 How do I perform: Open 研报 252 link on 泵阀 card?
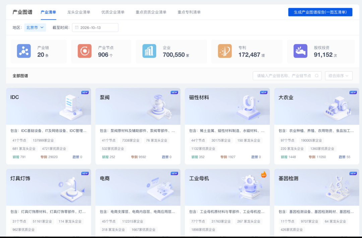tap(109, 157)
